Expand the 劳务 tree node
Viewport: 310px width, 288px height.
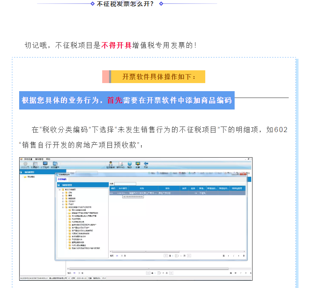(x=63, y=196)
